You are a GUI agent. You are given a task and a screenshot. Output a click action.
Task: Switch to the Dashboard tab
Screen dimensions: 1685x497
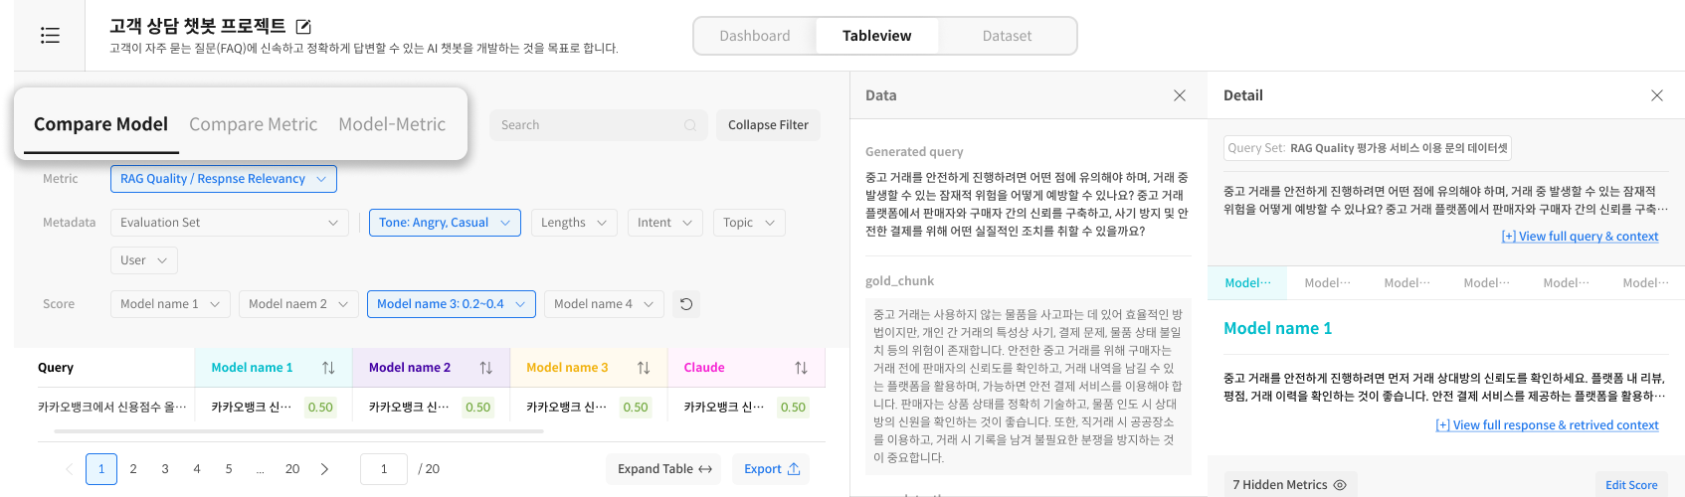pos(755,36)
